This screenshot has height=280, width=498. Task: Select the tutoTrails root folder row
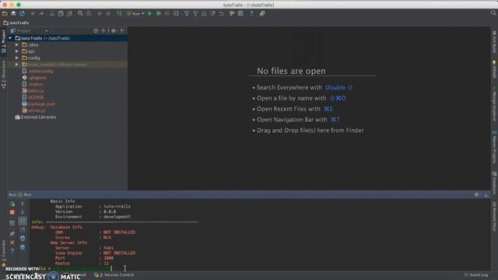coord(68,38)
